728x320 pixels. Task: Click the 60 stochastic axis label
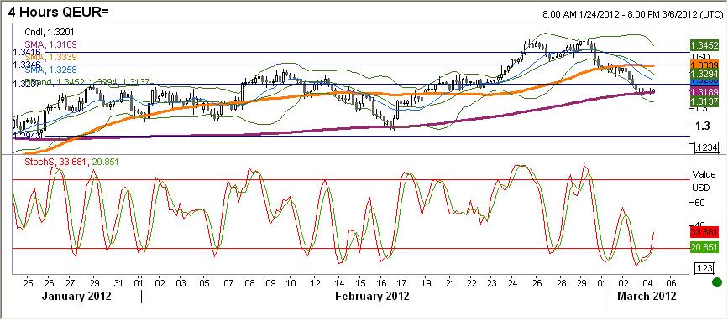click(699, 203)
